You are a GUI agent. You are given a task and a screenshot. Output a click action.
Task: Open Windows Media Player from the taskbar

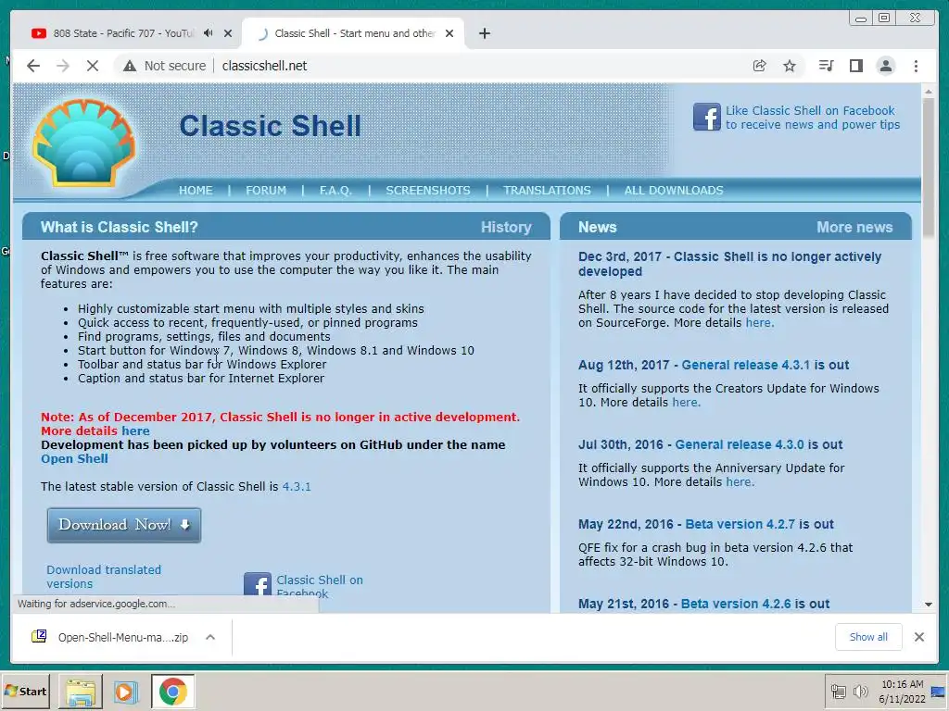(125, 692)
